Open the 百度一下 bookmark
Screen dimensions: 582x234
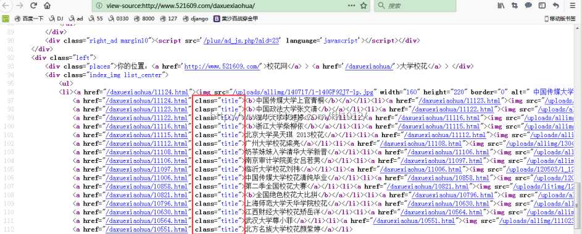coord(28,19)
